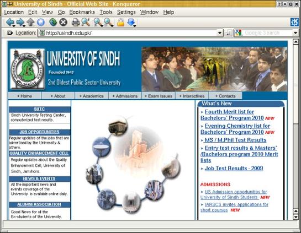Click the Security padlock icon
301x233 pixels.
pos(121,22)
